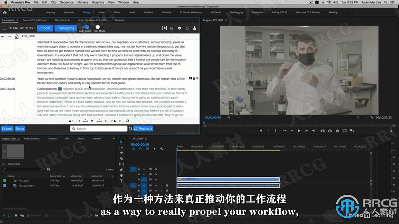Select the Selection tool arrow

point(121,142)
